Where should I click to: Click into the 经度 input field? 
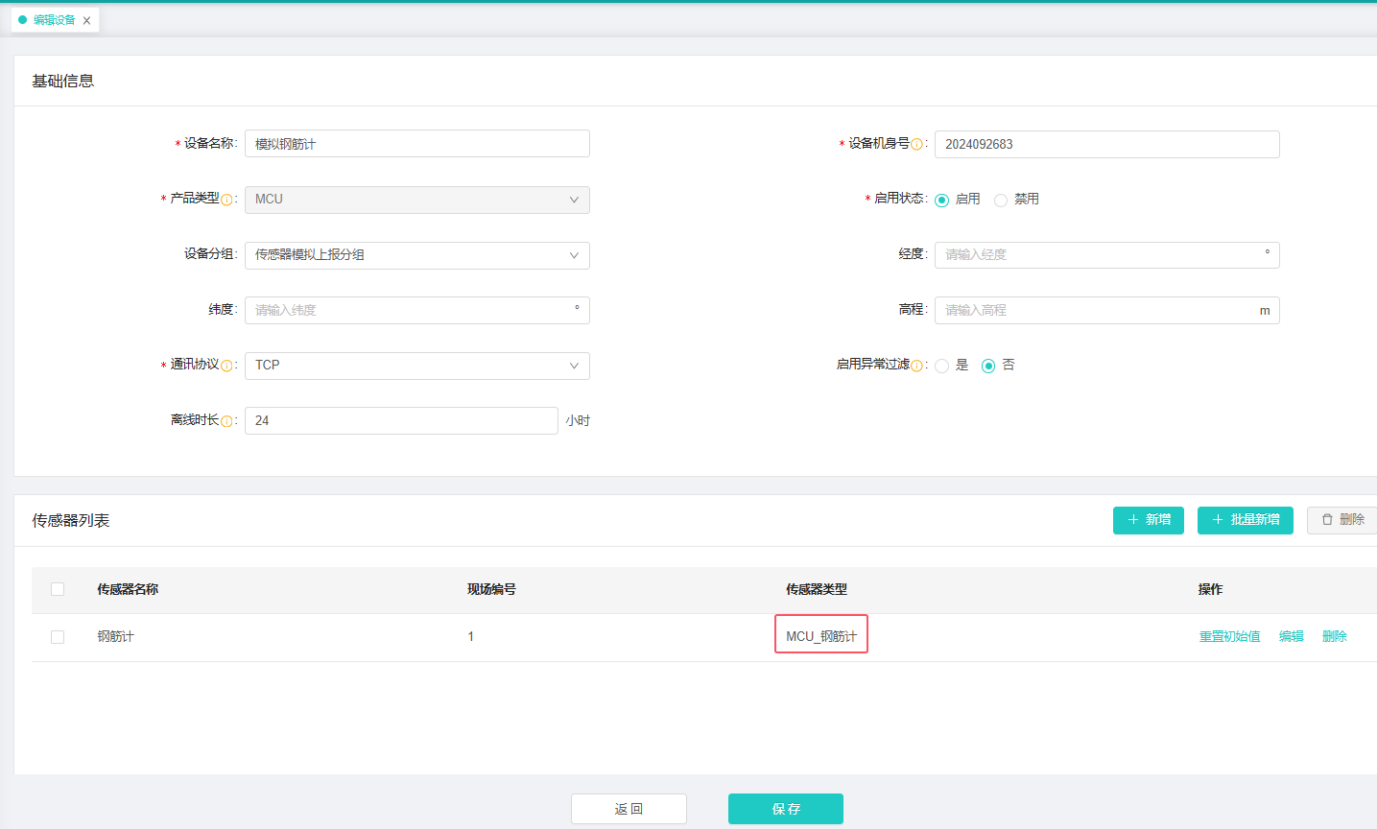tap(1099, 255)
